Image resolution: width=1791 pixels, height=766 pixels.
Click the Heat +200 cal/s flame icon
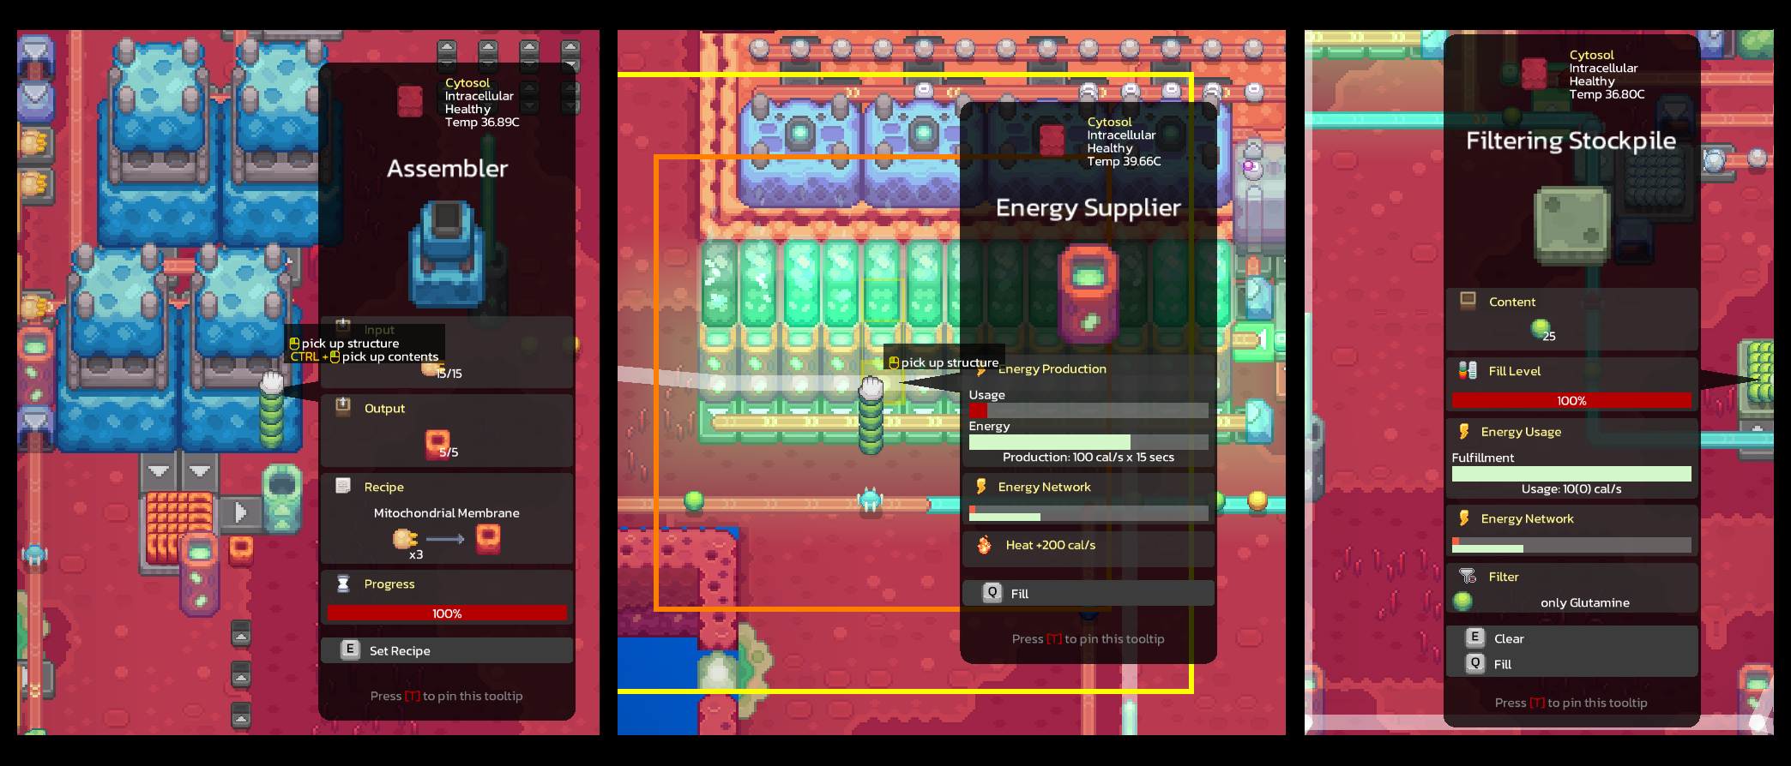coord(984,545)
